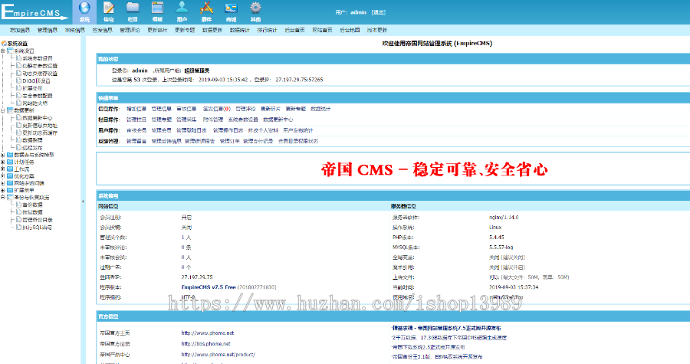Expand the 数据表与系统模型 tree node
The width and height of the screenshot is (690, 364).
click(2, 155)
